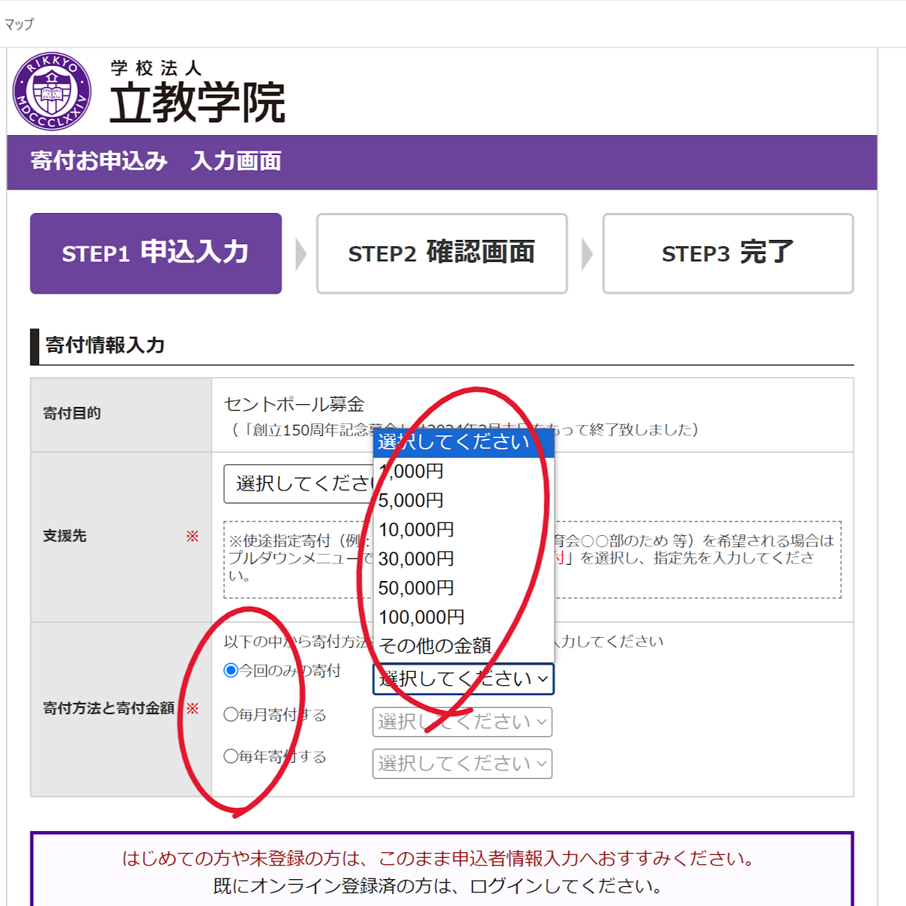
Task: Click the 立教学院 title text logo
Action: (197, 103)
